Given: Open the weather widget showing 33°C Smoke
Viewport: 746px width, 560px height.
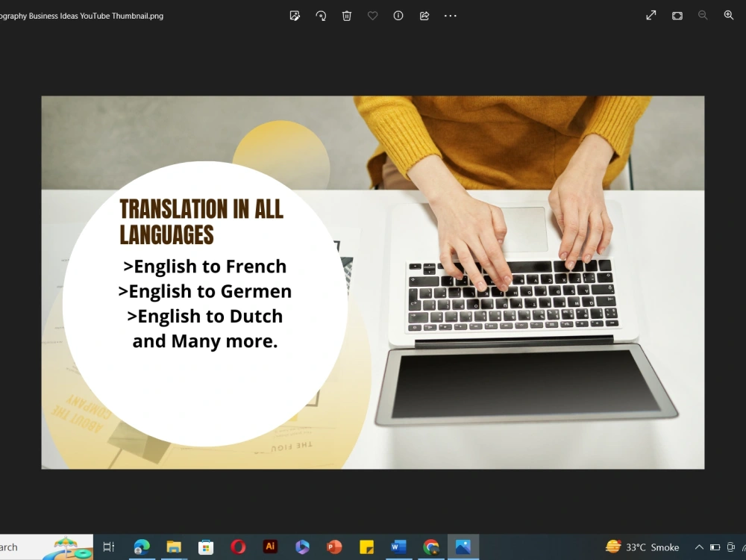Looking at the screenshot, I should coord(642,547).
